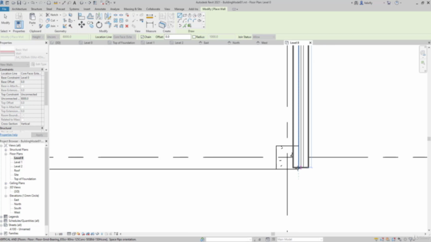The height and width of the screenshot is (242, 431).
Task: Open the Properties help link
Action: pos(9,135)
